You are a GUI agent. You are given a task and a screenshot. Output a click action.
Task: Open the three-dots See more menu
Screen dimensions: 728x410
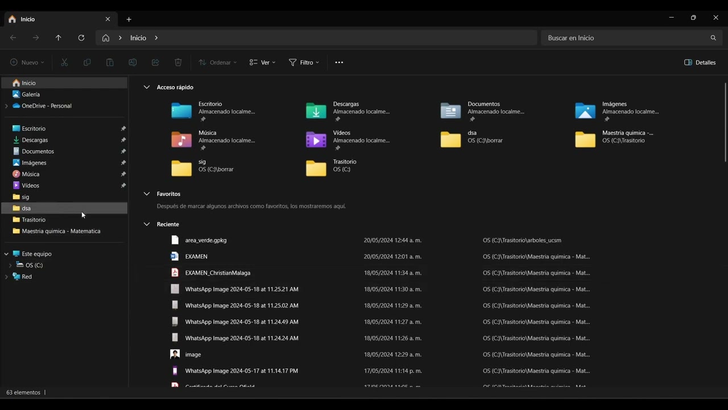[339, 63]
